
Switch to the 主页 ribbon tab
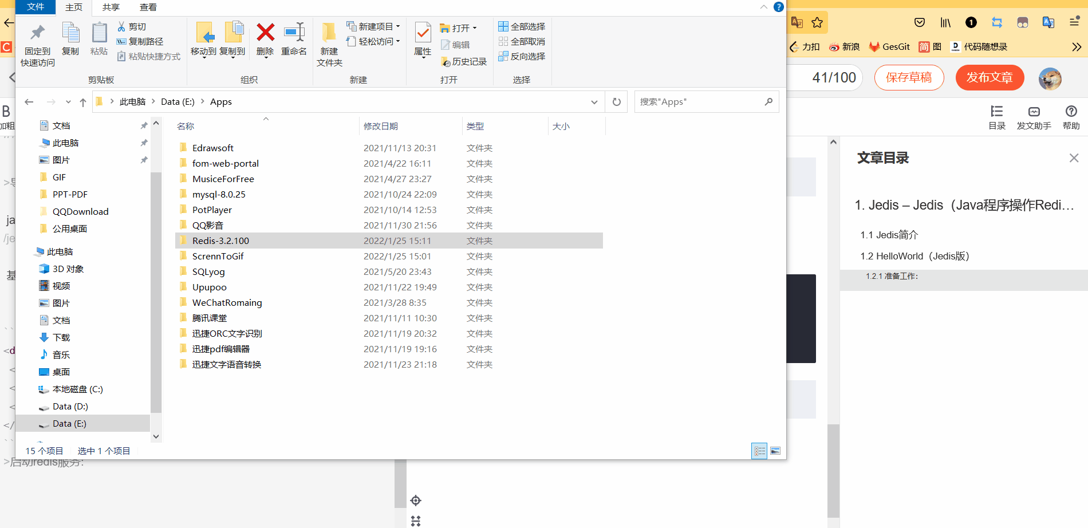tap(74, 7)
